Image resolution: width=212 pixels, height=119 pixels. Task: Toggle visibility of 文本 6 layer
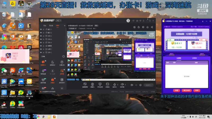tap(41, 39)
